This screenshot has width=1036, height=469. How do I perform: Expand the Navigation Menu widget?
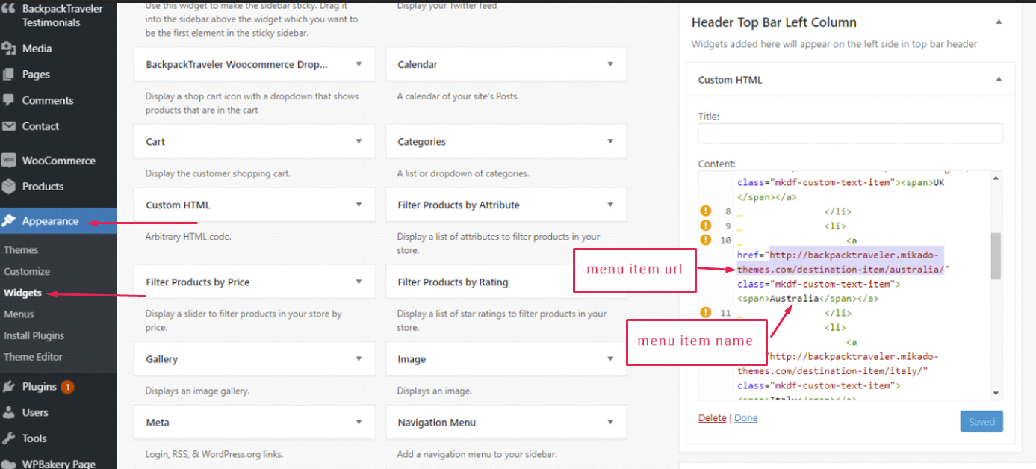tap(610, 422)
